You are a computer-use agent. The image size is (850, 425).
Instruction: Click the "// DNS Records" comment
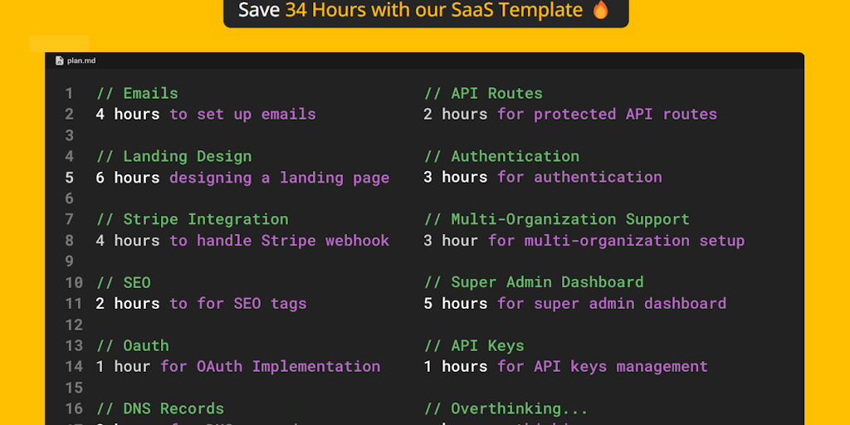[x=160, y=408]
